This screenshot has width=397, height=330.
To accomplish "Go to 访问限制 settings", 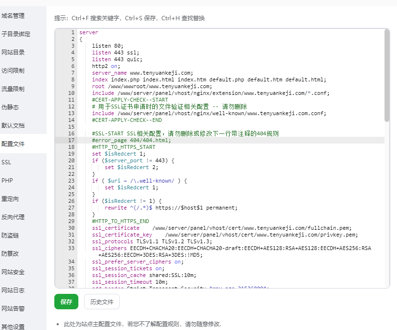I will coord(13,71).
